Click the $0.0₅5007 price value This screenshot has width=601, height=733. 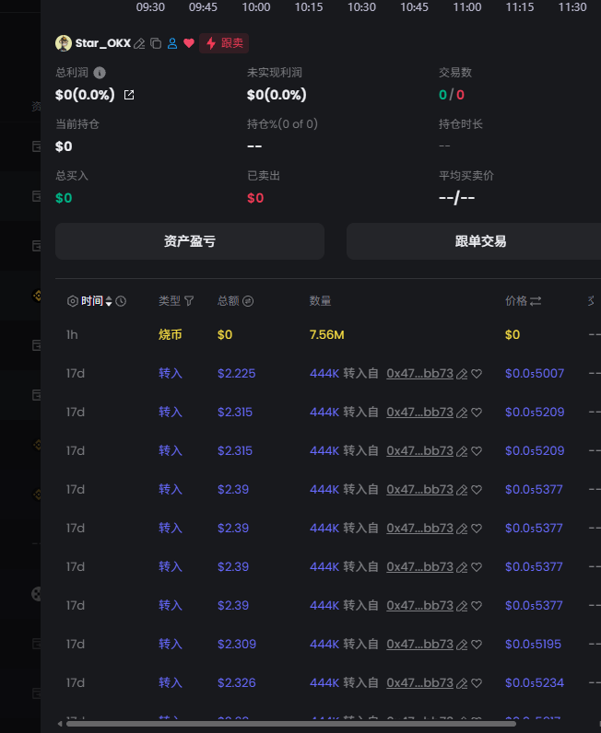click(x=535, y=374)
